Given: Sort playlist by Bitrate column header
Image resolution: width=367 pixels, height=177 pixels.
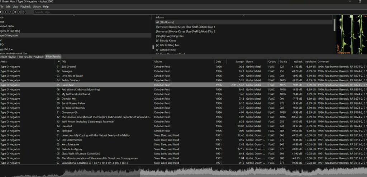Looking at the screenshot, I should tap(284, 62).
